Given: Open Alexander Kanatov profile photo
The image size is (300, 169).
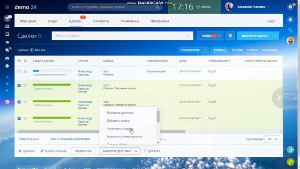Looking at the screenshot, I should click(x=229, y=7).
